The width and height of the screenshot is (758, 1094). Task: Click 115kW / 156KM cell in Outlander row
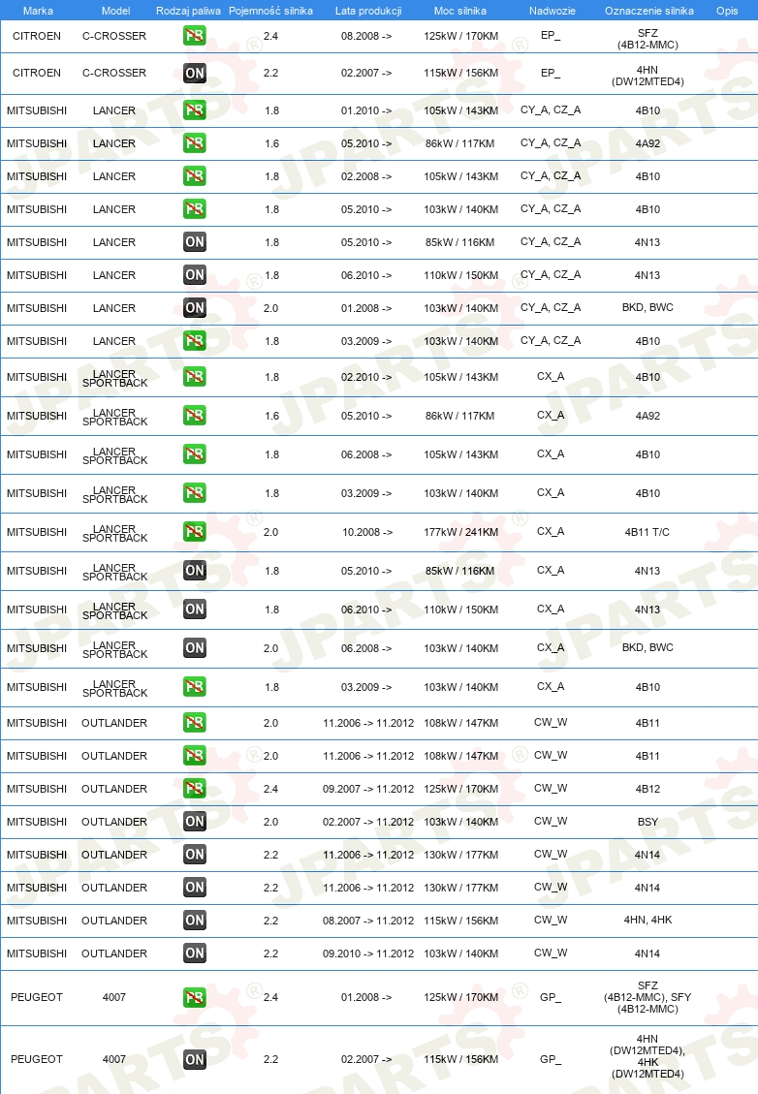click(460, 921)
